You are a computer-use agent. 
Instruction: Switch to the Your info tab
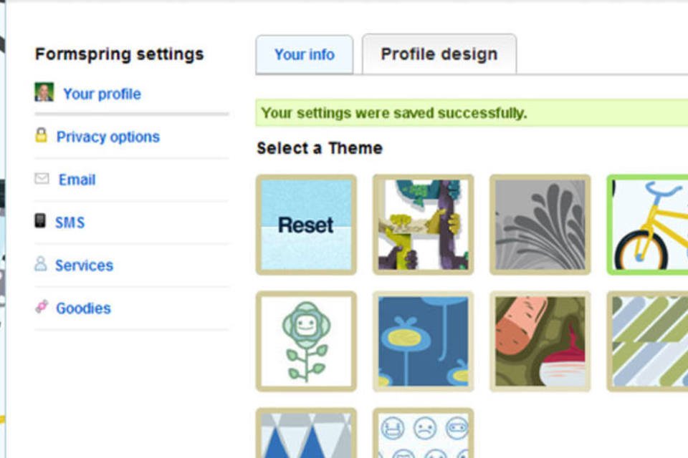point(305,54)
